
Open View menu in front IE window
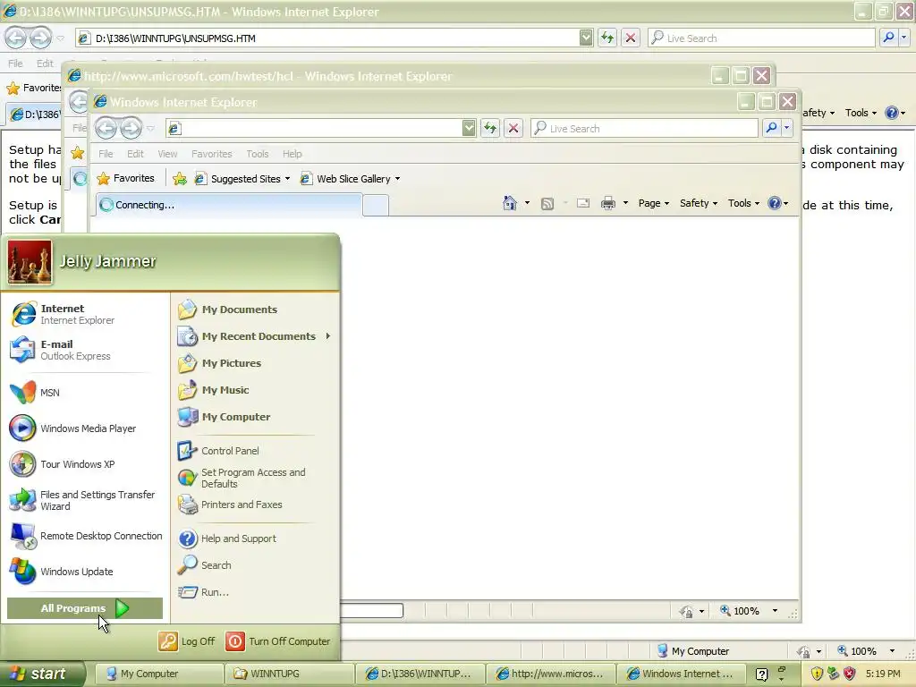pos(167,154)
